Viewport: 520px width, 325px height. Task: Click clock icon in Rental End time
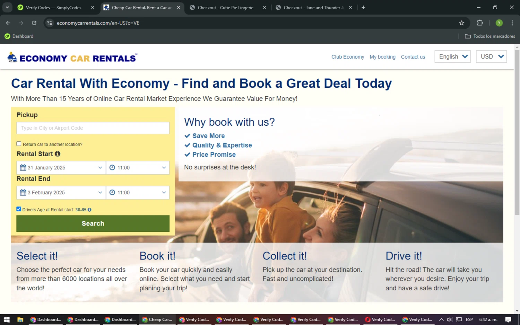point(112,193)
